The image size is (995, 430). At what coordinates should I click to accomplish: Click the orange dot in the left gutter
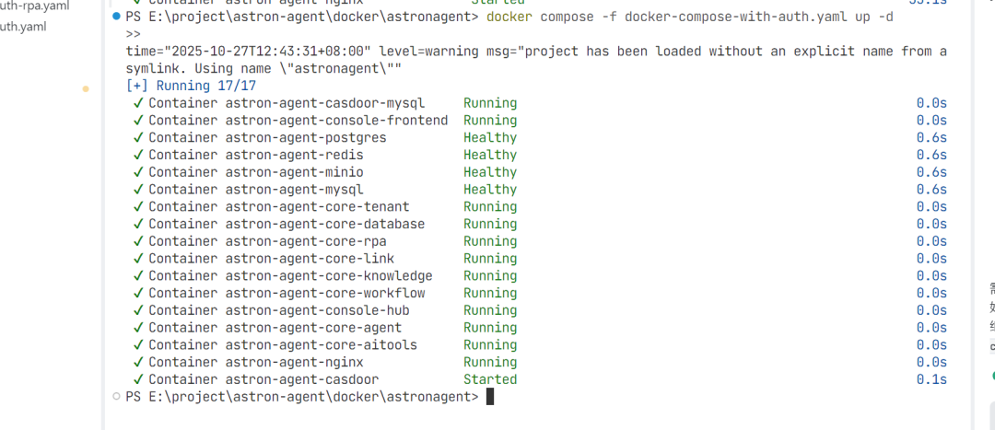click(x=86, y=89)
